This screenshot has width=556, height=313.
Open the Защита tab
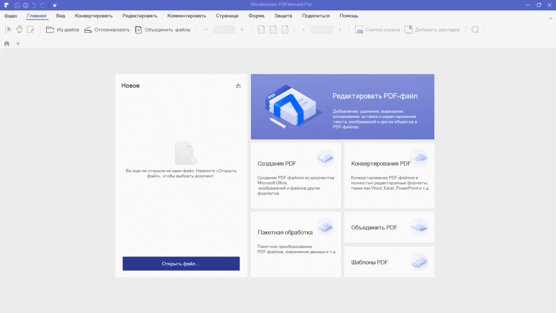click(283, 16)
